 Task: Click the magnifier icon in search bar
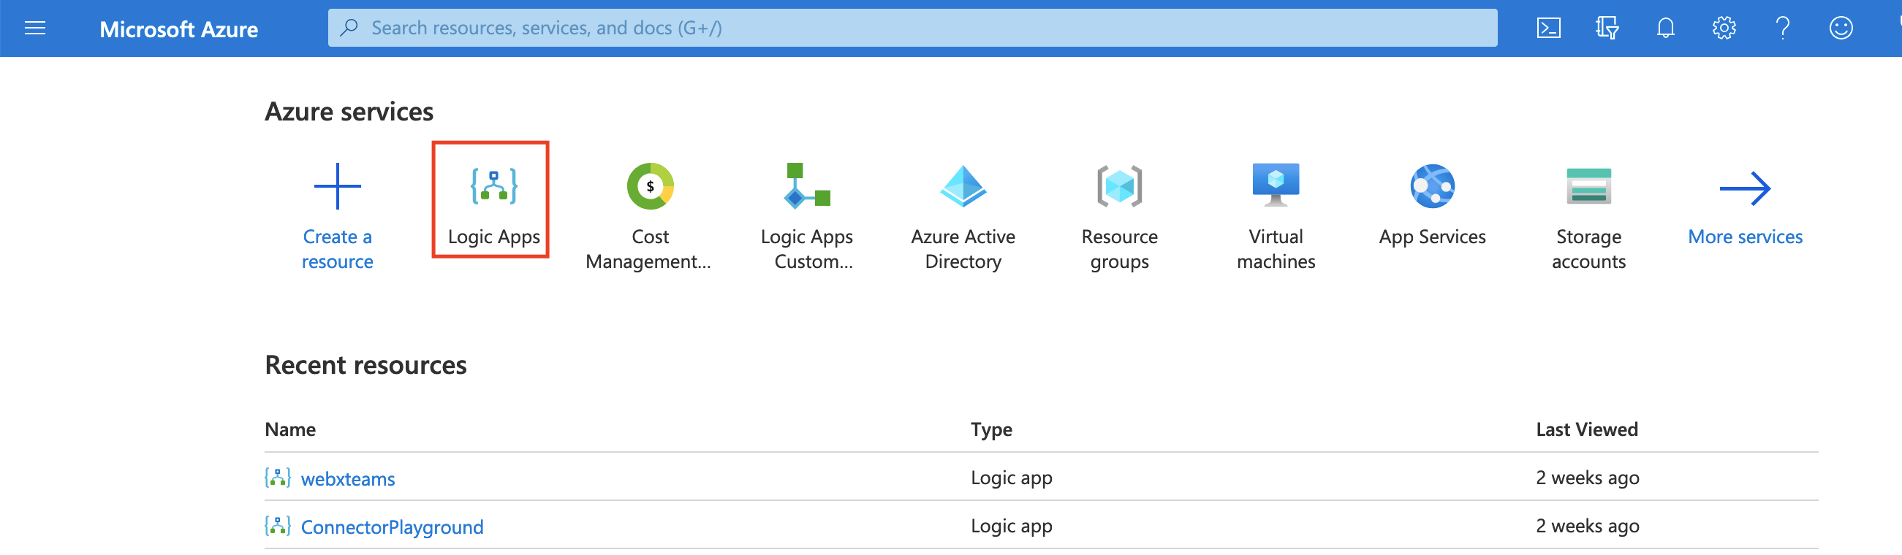349,27
